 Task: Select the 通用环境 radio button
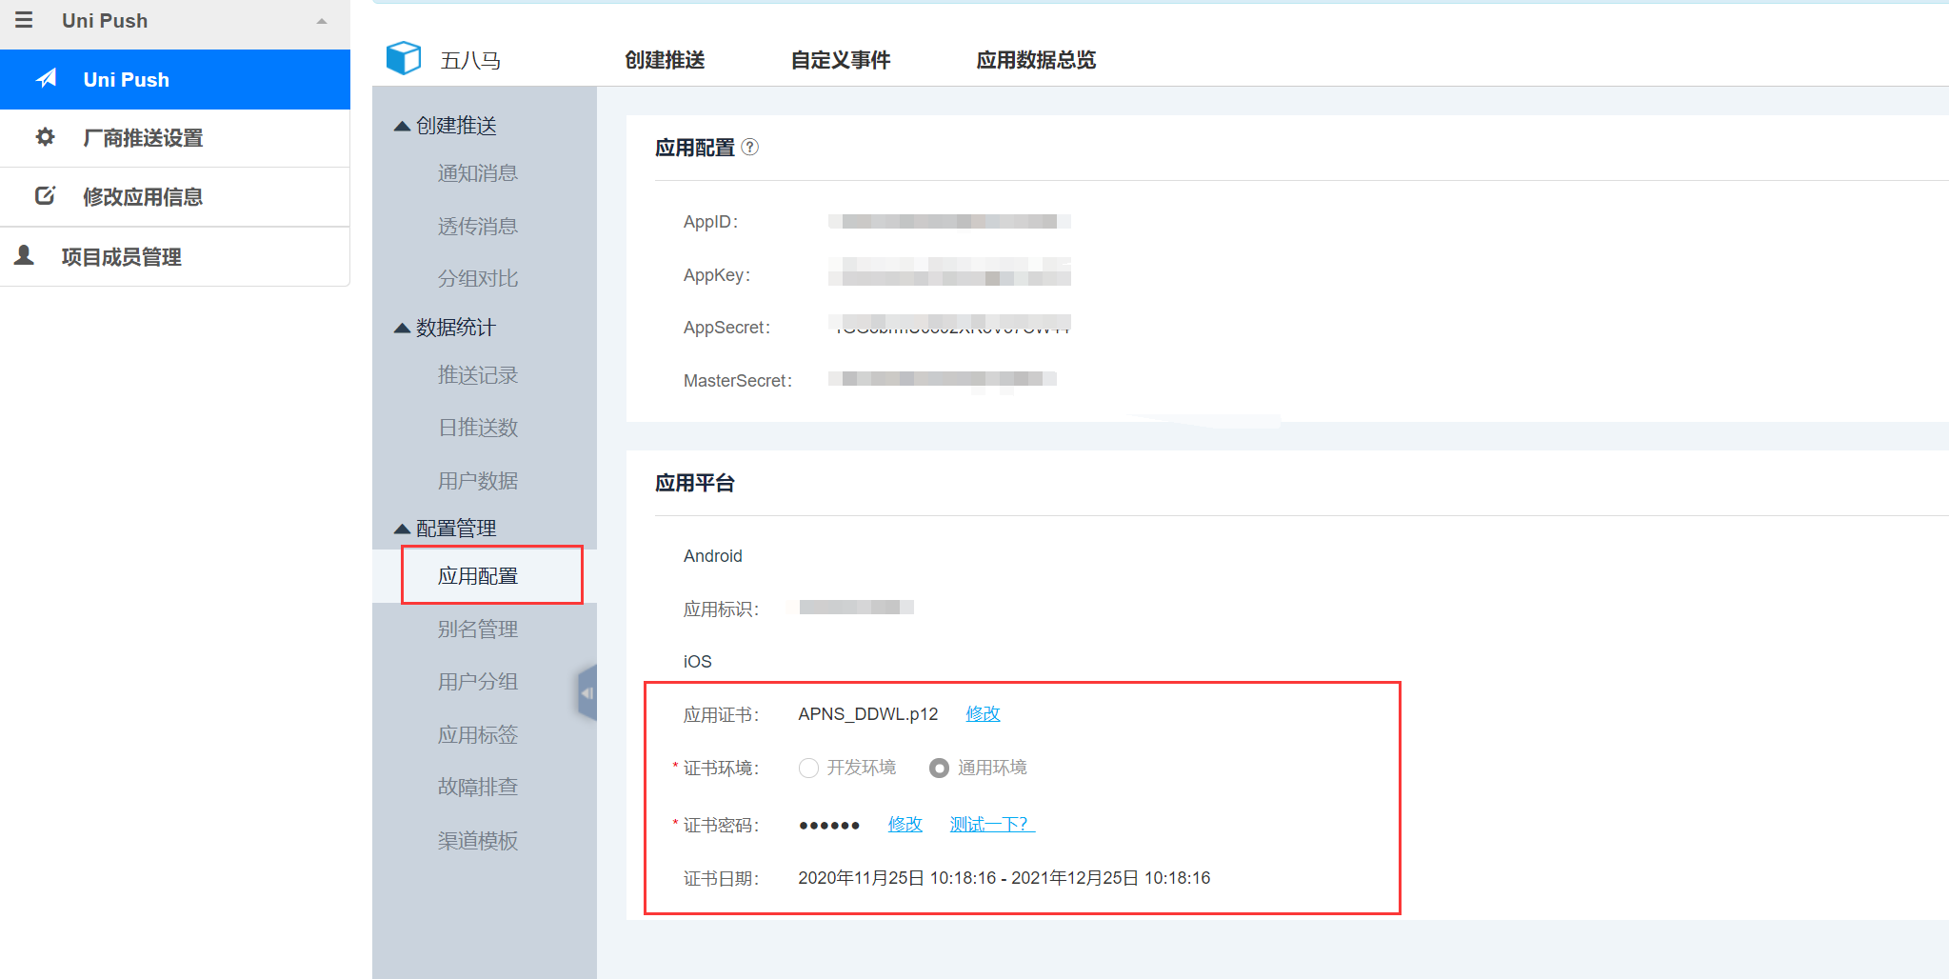click(x=939, y=768)
